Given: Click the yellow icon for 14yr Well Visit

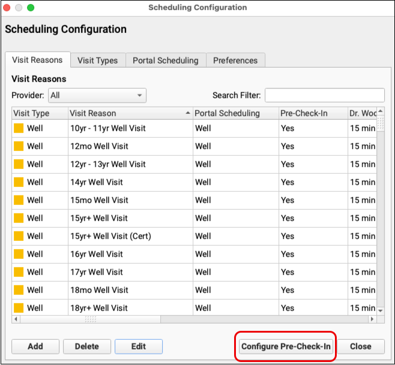Looking at the screenshot, I should click(x=19, y=182).
